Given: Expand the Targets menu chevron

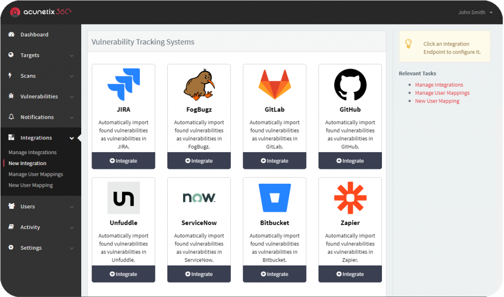Looking at the screenshot, I should click(72, 56).
